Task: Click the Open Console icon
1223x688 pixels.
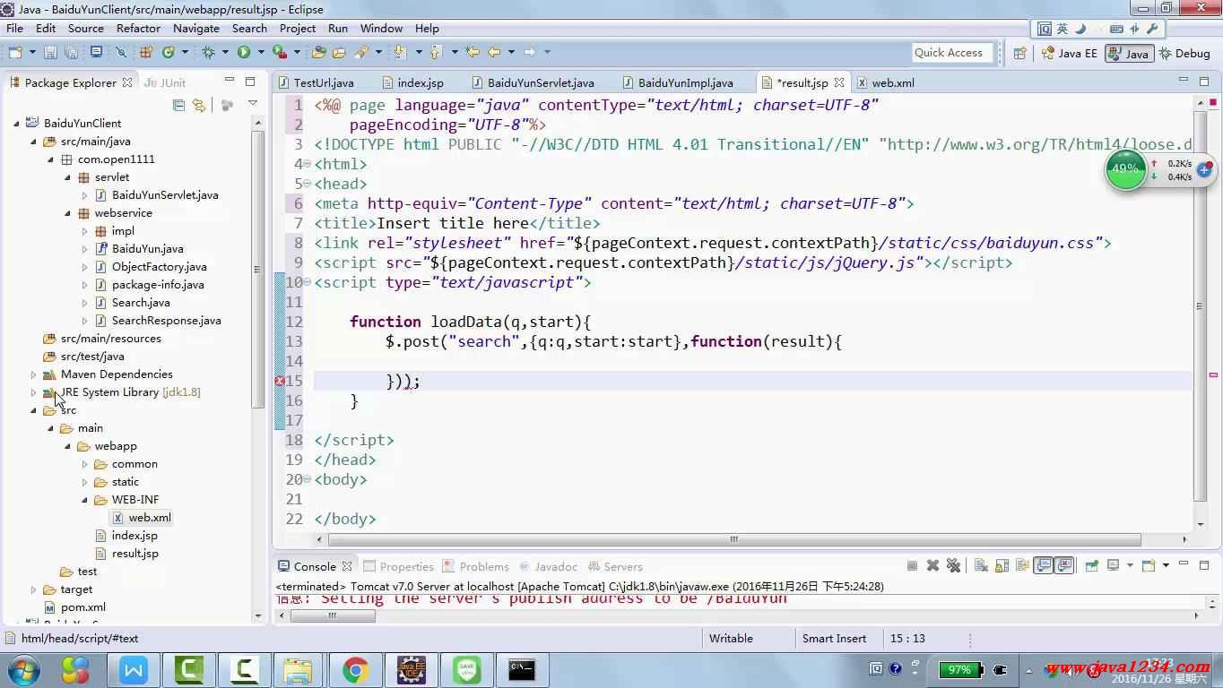Action: (x=1150, y=566)
